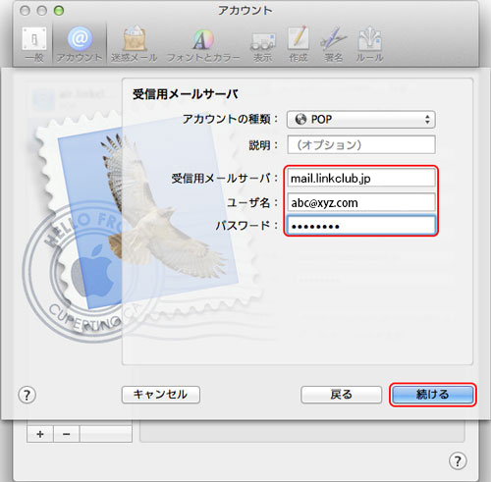Select the アカウント accounts toolbar icon
This screenshot has height=482, width=491.
point(80,44)
